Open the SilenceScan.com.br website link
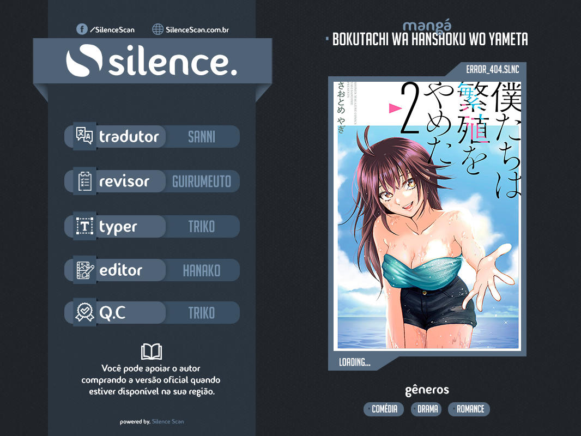 pyautogui.click(x=197, y=29)
